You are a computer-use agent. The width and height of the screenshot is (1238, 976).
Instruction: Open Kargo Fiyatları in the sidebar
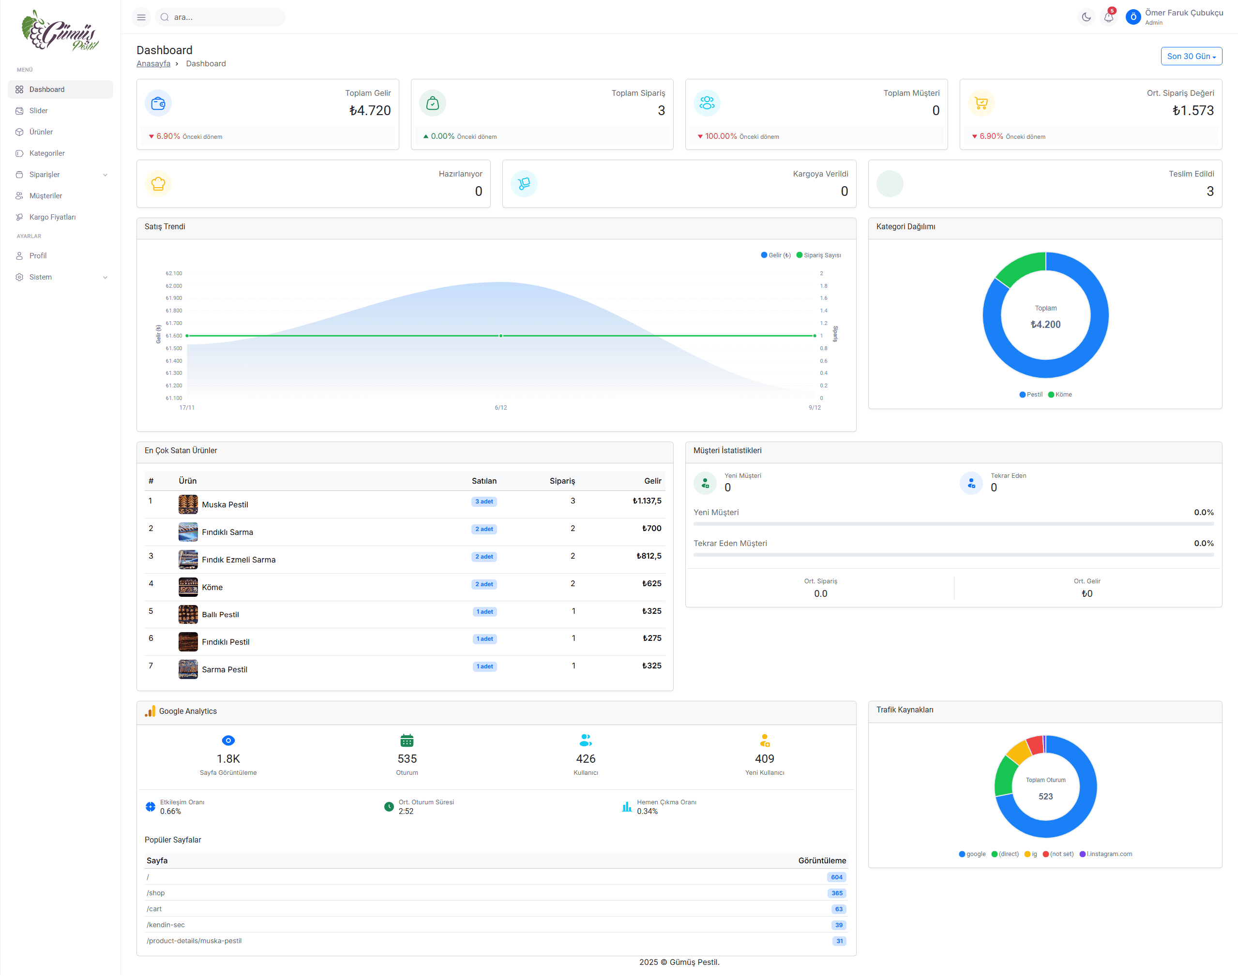coord(60,217)
